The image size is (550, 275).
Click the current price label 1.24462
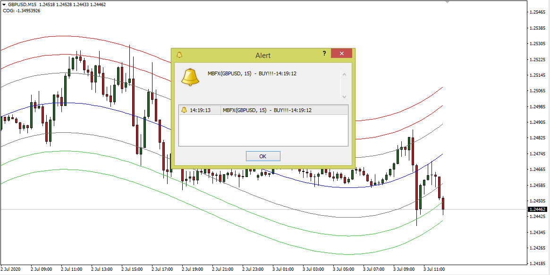pos(538,209)
